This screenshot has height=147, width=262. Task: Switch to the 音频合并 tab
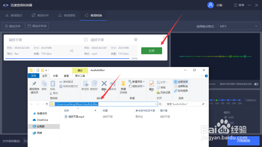point(40,16)
